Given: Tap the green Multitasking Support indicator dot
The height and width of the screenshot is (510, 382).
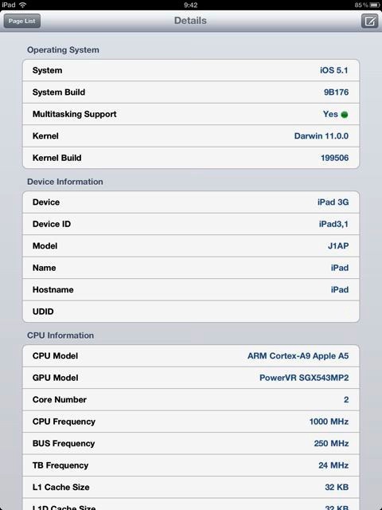Looking at the screenshot, I should (x=345, y=115).
